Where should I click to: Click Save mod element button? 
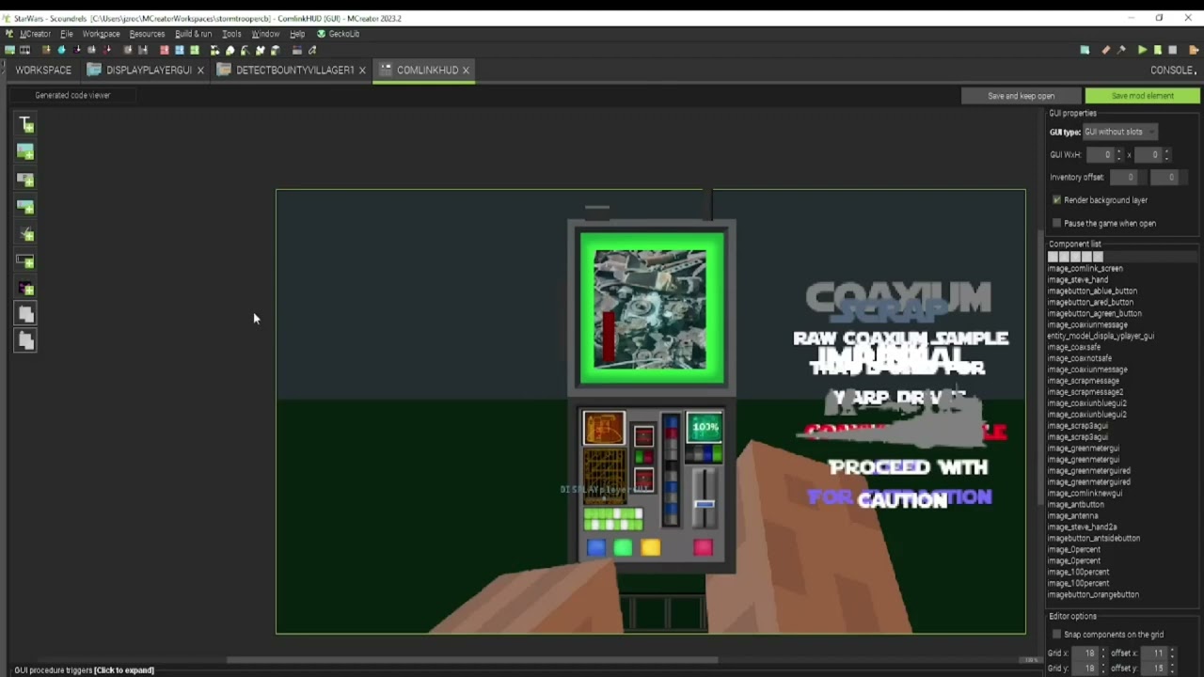click(1143, 96)
